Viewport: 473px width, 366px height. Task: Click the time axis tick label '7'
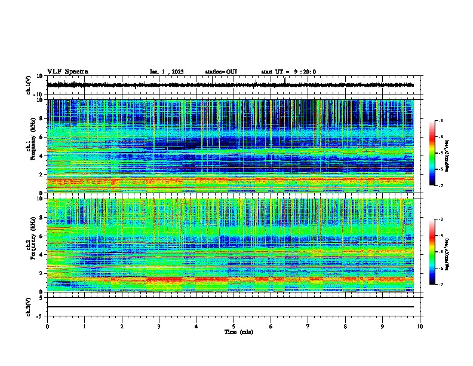pos(308,327)
